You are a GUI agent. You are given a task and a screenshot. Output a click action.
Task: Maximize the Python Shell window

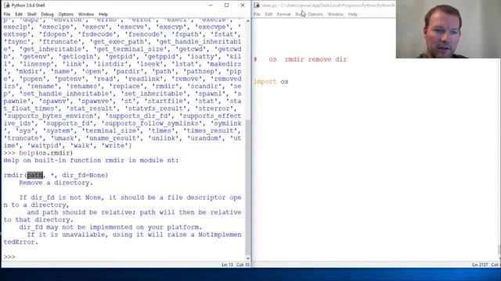tap(226, 5)
